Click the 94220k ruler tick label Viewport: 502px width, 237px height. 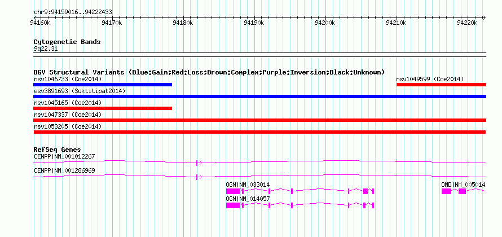pyautogui.click(x=468, y=23)
